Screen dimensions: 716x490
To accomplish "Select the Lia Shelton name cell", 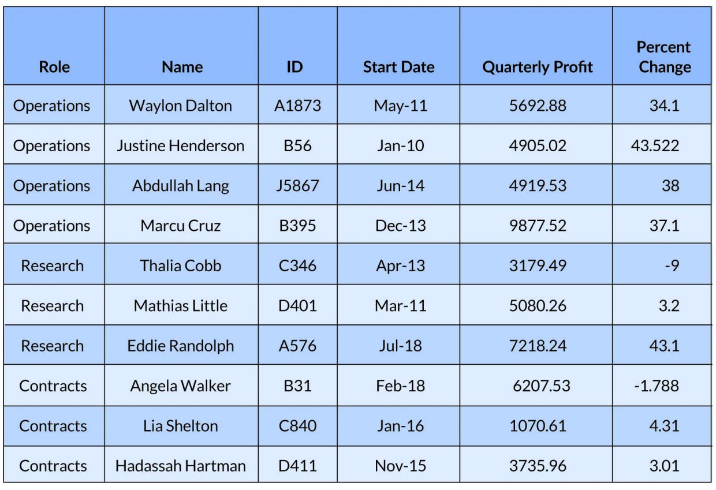I will 181,425.
